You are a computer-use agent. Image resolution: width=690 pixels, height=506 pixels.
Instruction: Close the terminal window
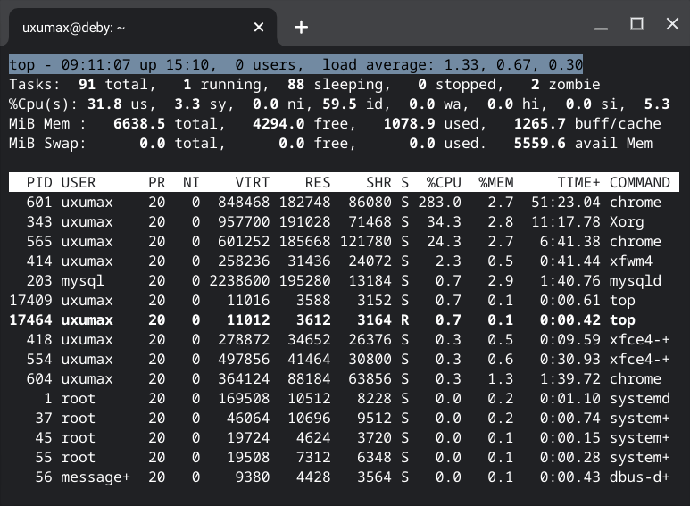tap(672, 24)
